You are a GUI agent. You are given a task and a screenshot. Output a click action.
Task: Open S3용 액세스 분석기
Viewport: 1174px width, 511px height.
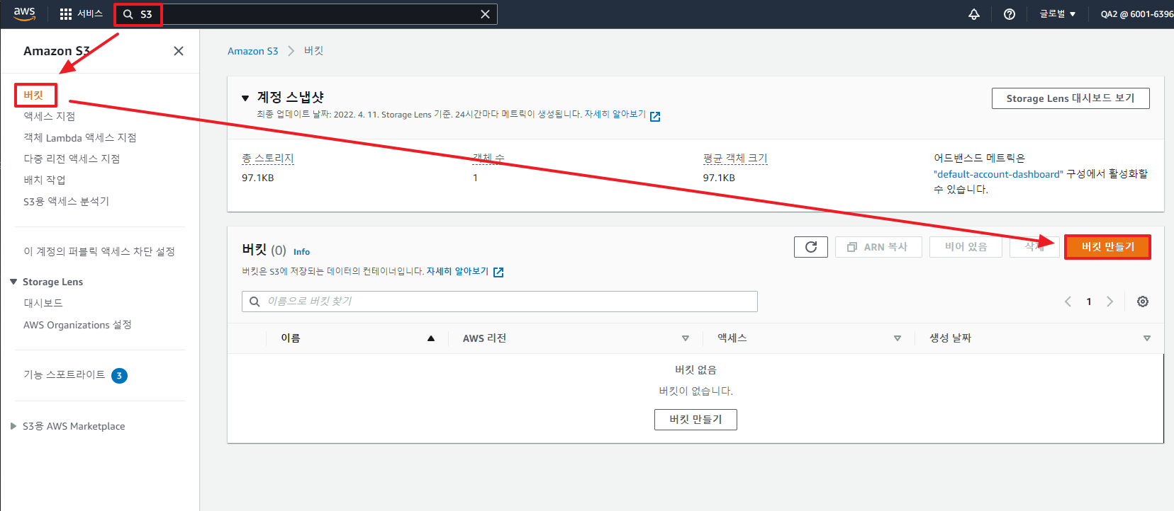pyautogui.click(x=66, y=201)
